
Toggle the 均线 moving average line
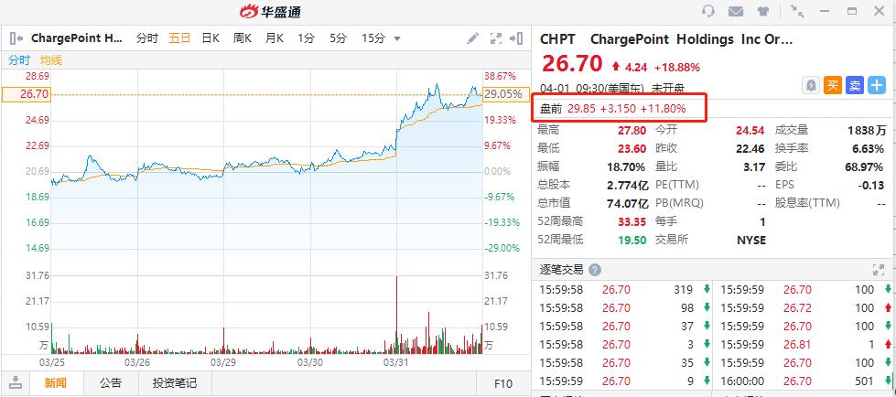(51, 60)
